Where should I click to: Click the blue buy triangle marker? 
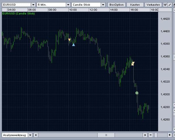pyautogui.click(x=73, y=45)
